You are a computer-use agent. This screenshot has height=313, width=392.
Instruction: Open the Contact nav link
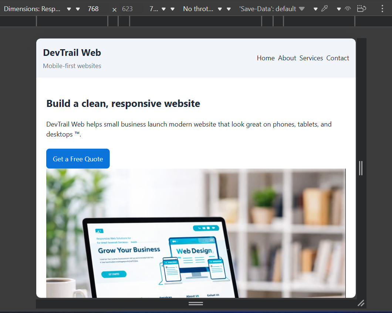338,58
